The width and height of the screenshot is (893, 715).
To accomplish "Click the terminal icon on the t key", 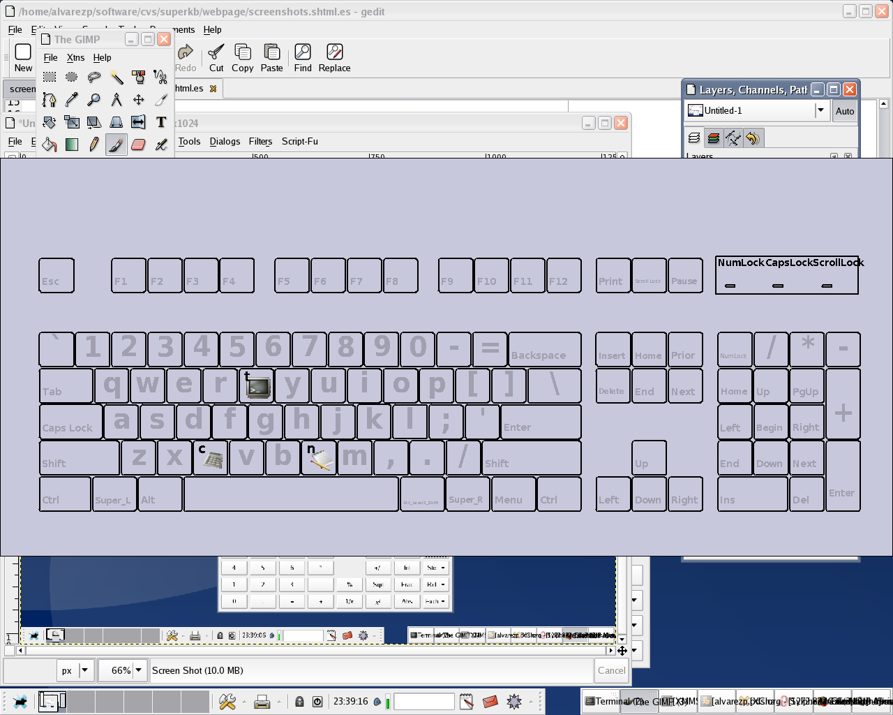I will (x=257, y=387).
